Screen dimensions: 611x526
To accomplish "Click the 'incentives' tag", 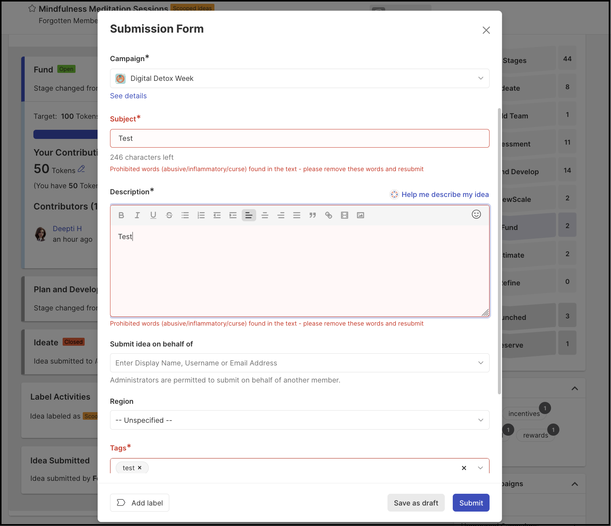I will pos(524,414).
